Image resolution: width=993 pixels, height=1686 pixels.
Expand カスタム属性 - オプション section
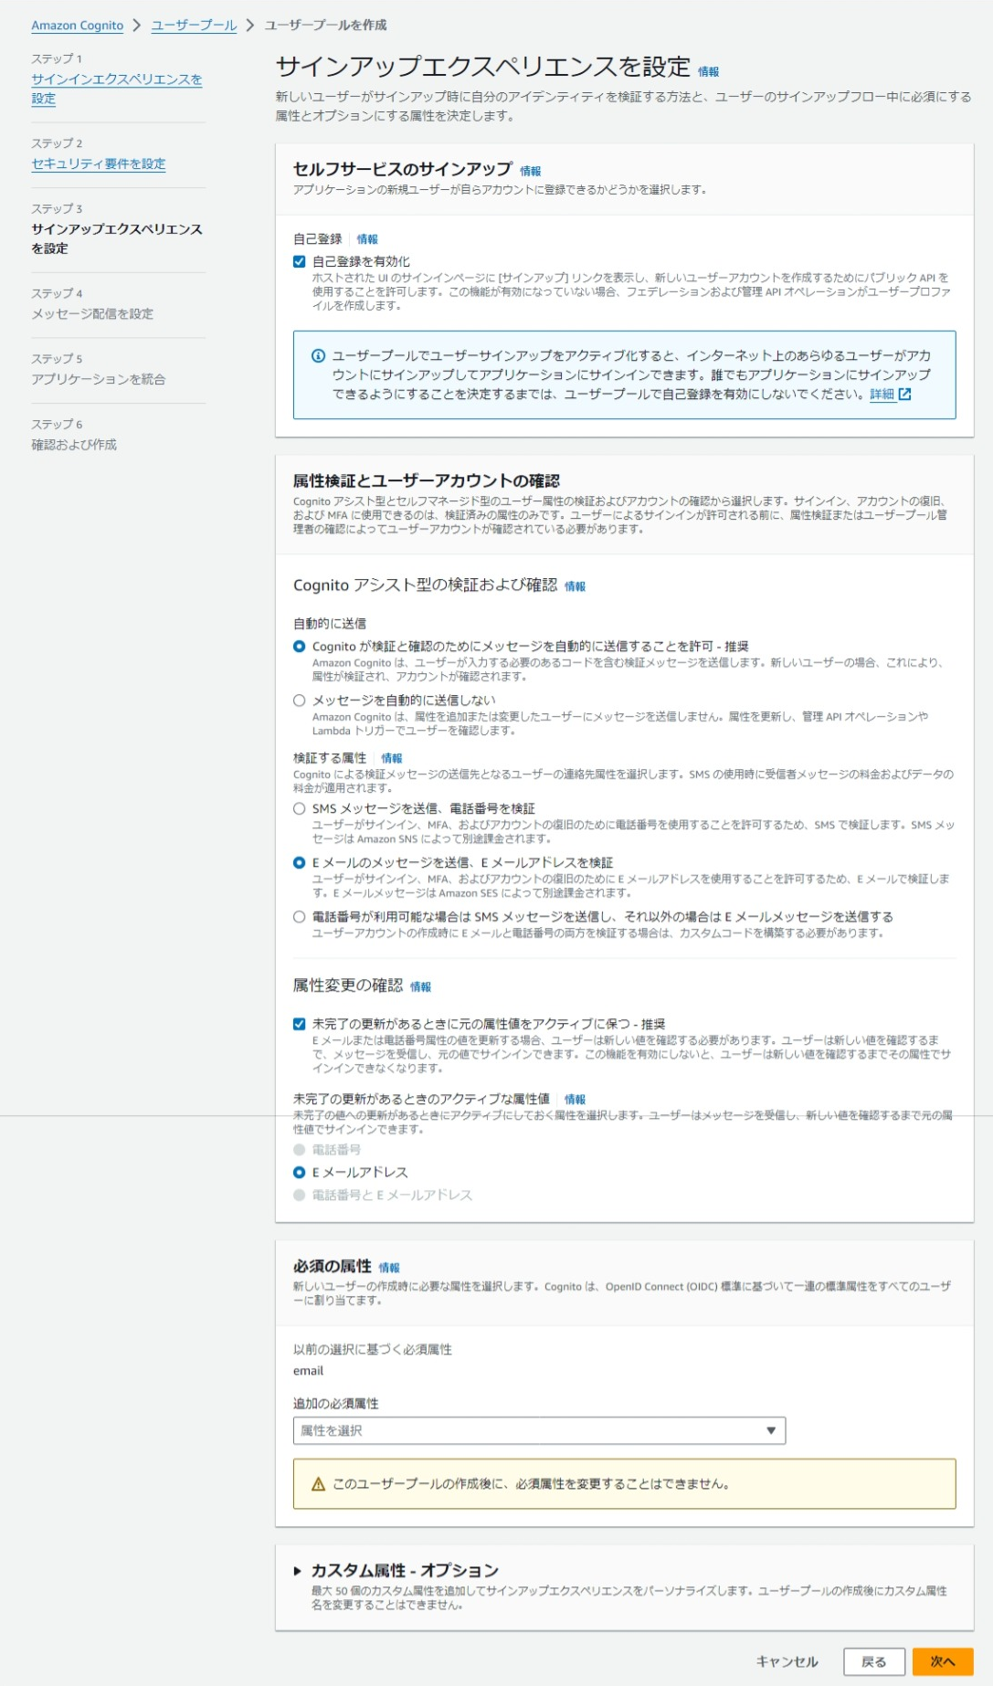click(297, 1571)
